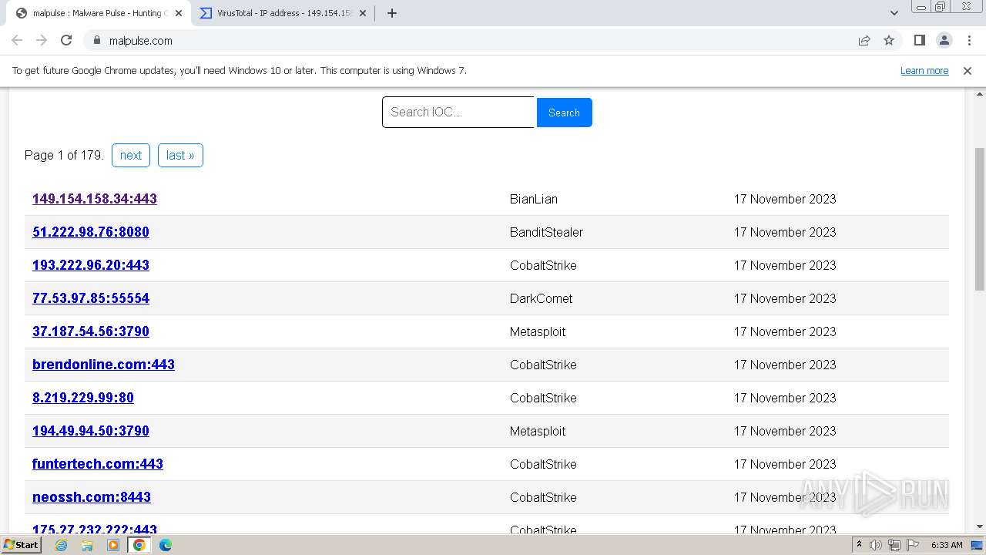
Task: Select the malpulse Malware Pulse tab
Action: pos(100,13)
